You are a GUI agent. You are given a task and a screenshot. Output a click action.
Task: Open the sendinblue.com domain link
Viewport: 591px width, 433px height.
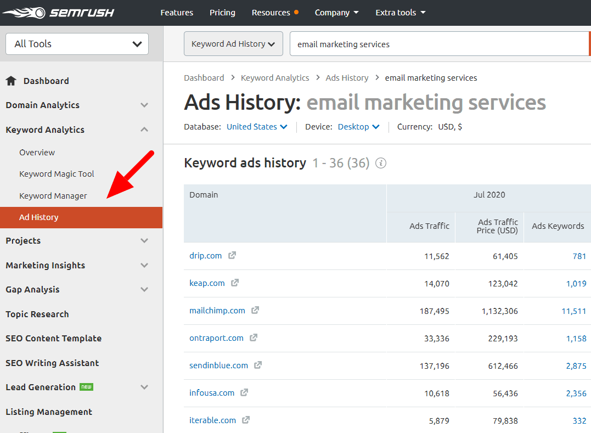pos(218,365)
